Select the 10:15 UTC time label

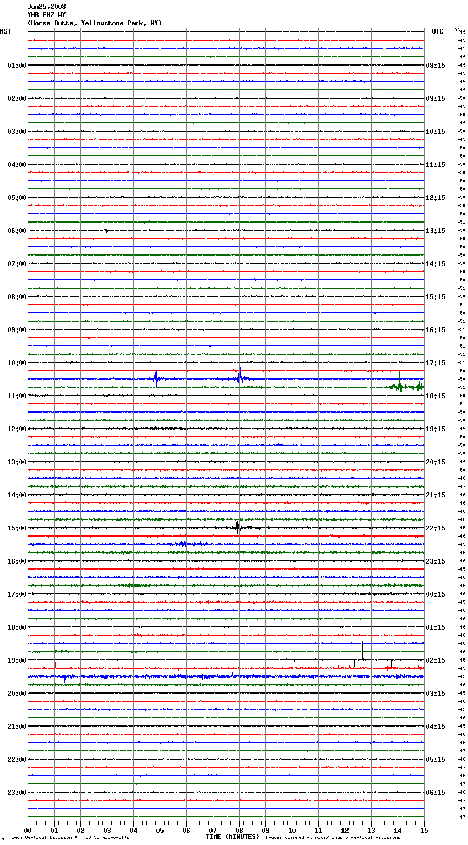point(436,132)
